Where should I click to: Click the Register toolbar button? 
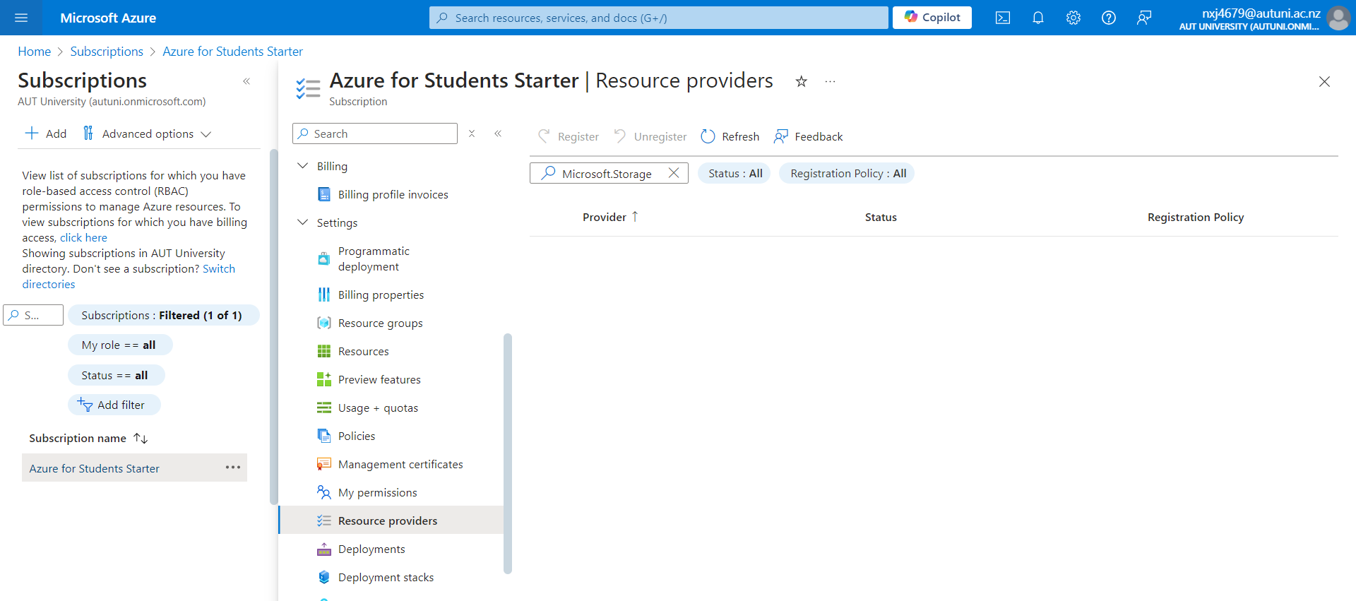coord(568,136)
